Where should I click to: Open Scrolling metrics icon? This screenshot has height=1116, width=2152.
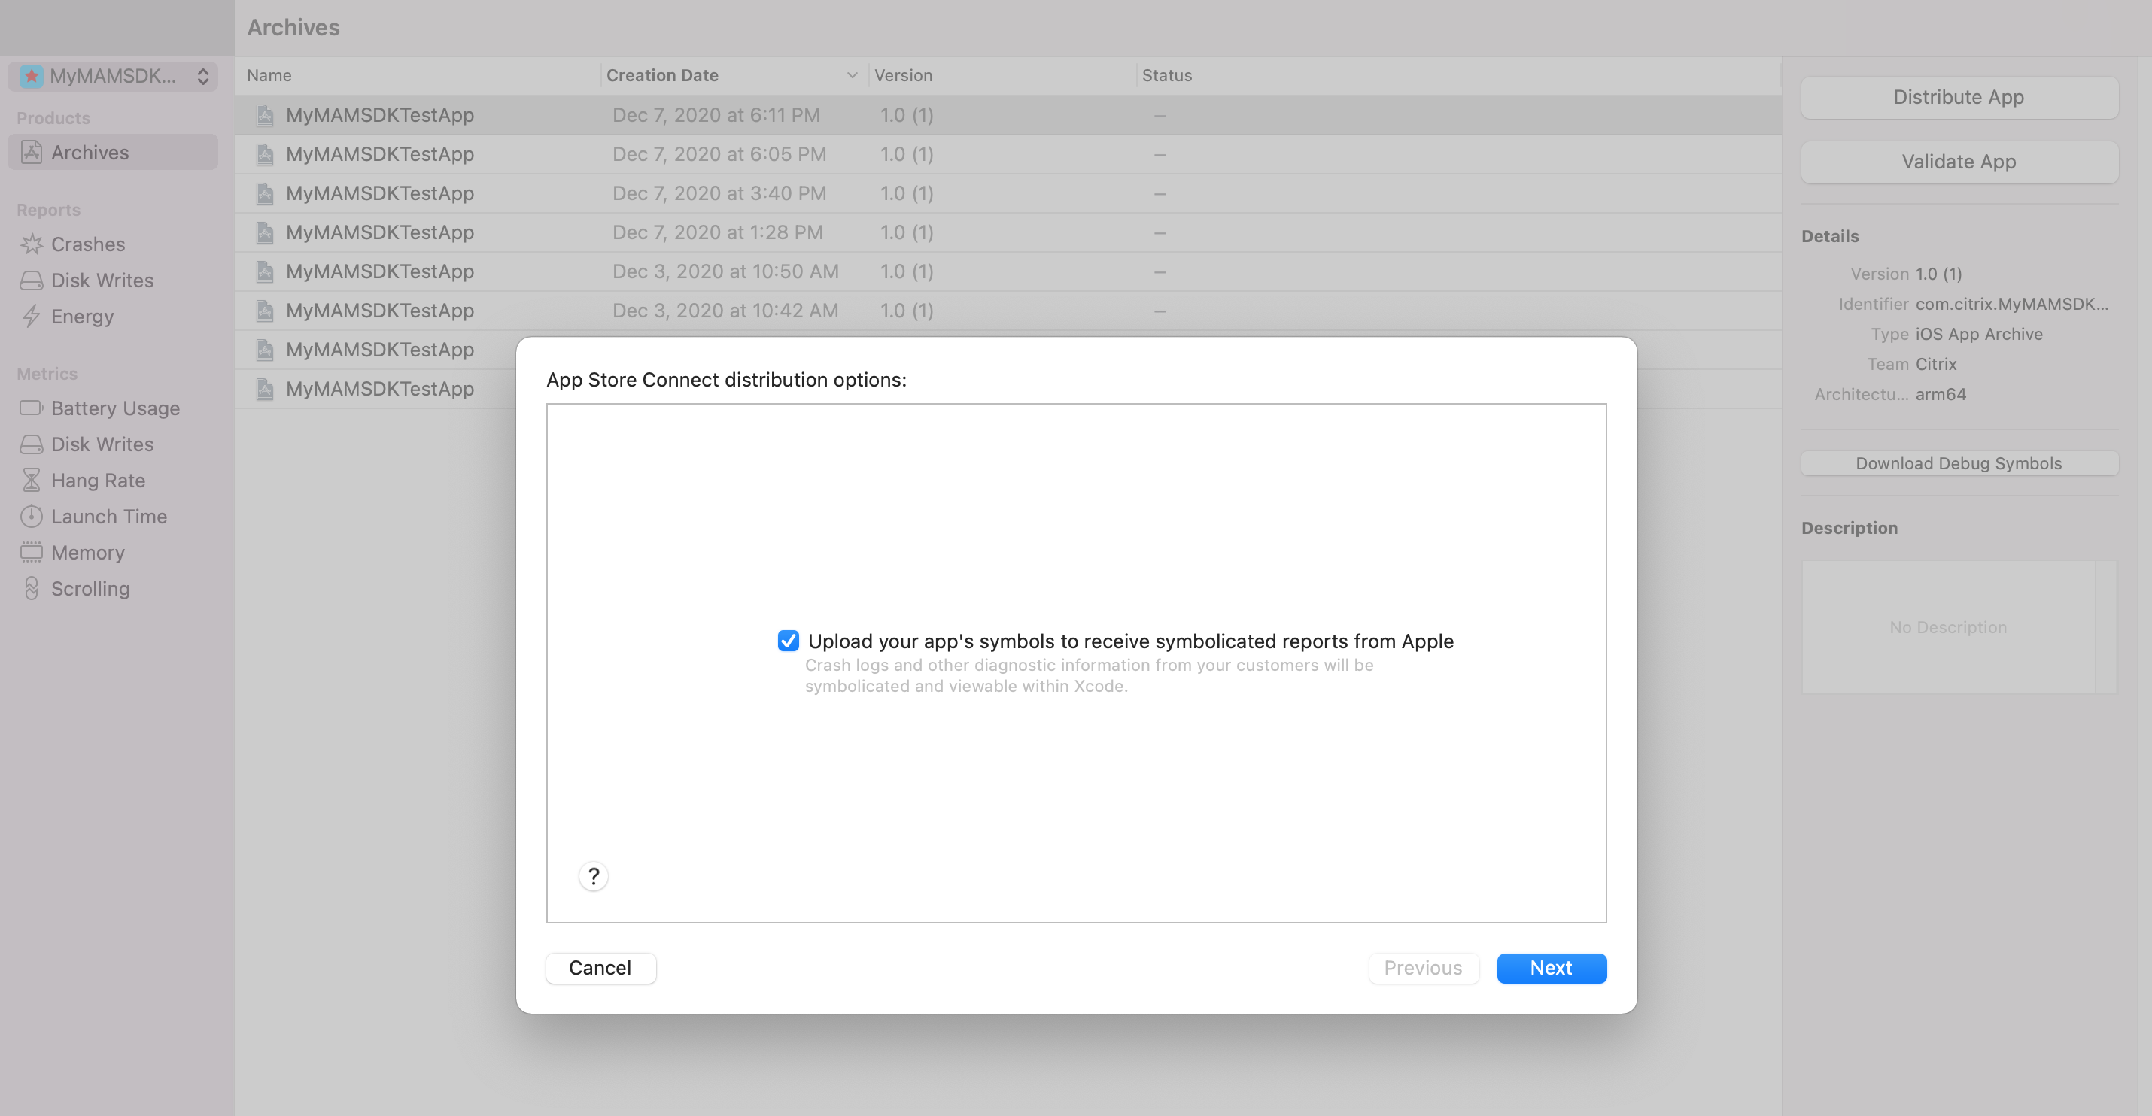click(x=32, y=589)
